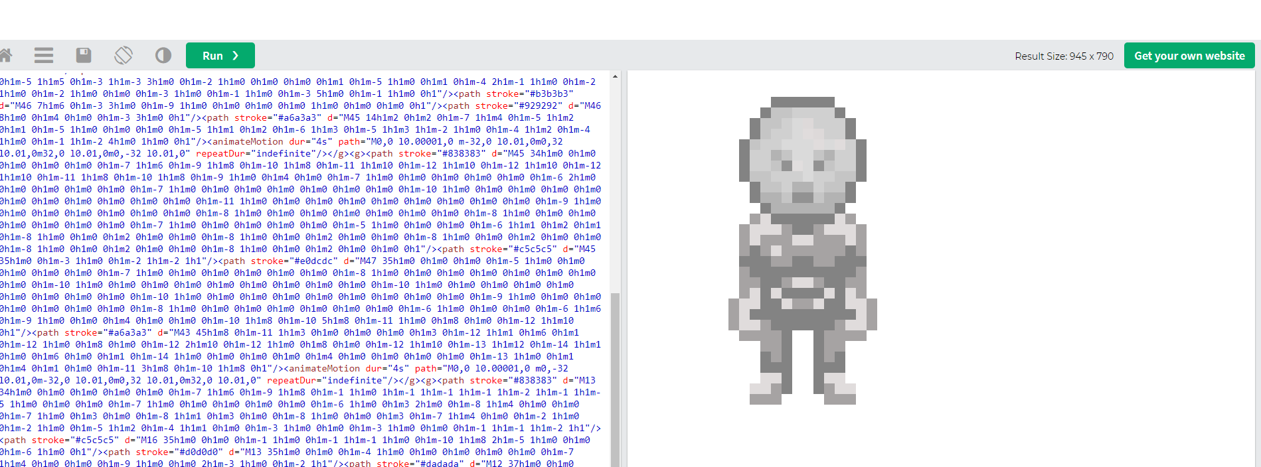Image resolution: width=1261 pixels, height=467 pixels.
Task: Run the code with the Run button
Action: click(x=220, y=56)
